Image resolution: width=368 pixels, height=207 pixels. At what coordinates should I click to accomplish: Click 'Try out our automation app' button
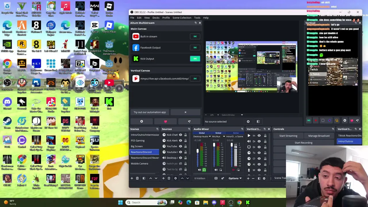(x=150, y=112)
